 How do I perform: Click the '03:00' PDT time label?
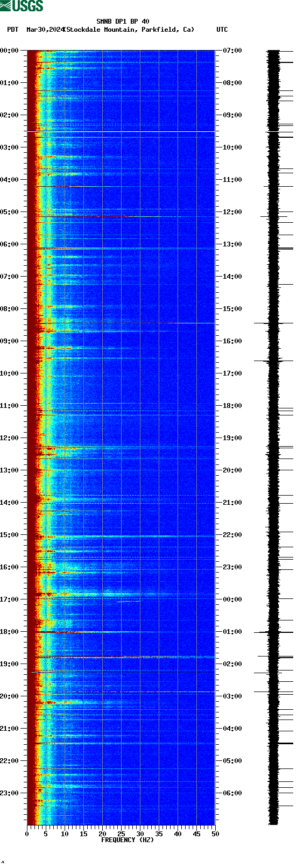point(9,147)
